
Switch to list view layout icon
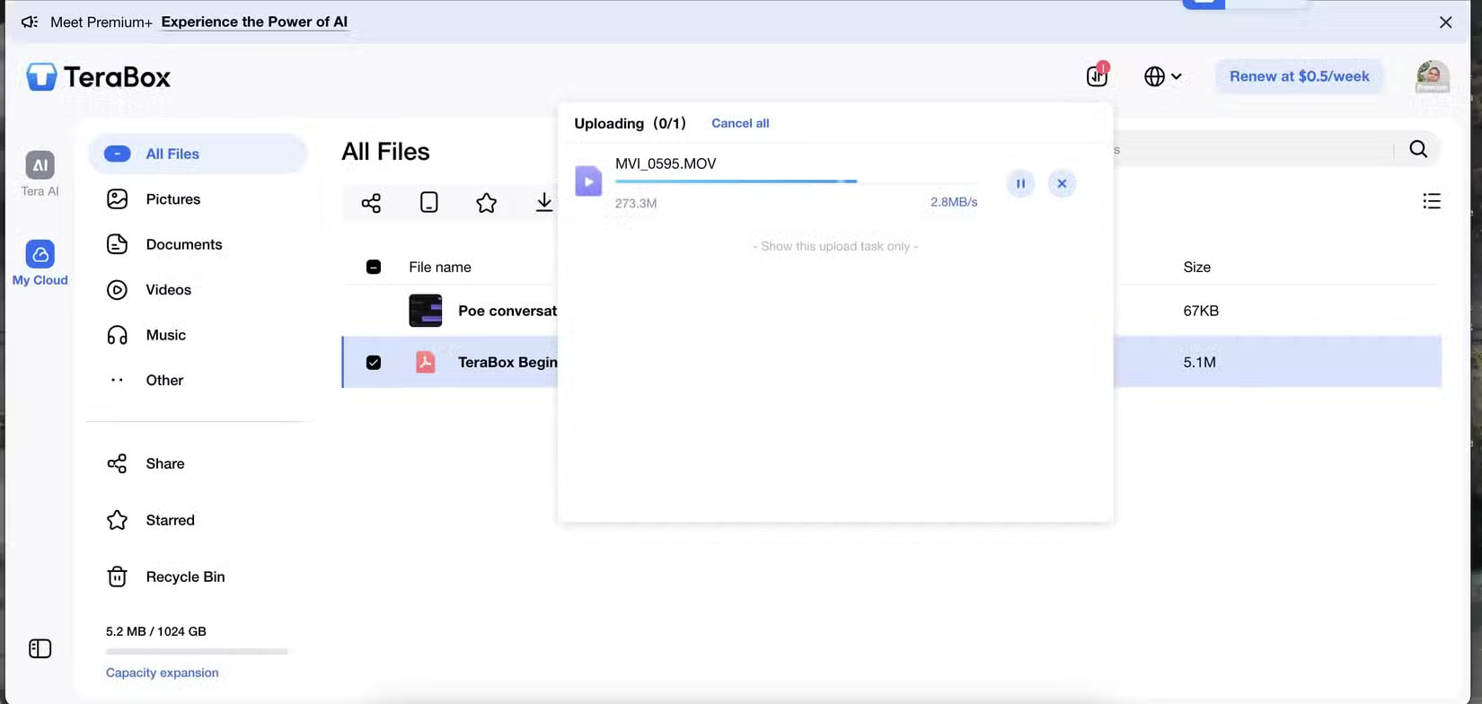(x=1432, y=201)
